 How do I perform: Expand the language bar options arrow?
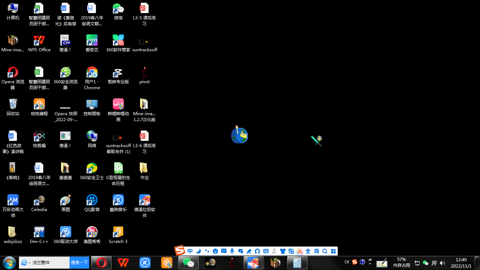[370, 264]
